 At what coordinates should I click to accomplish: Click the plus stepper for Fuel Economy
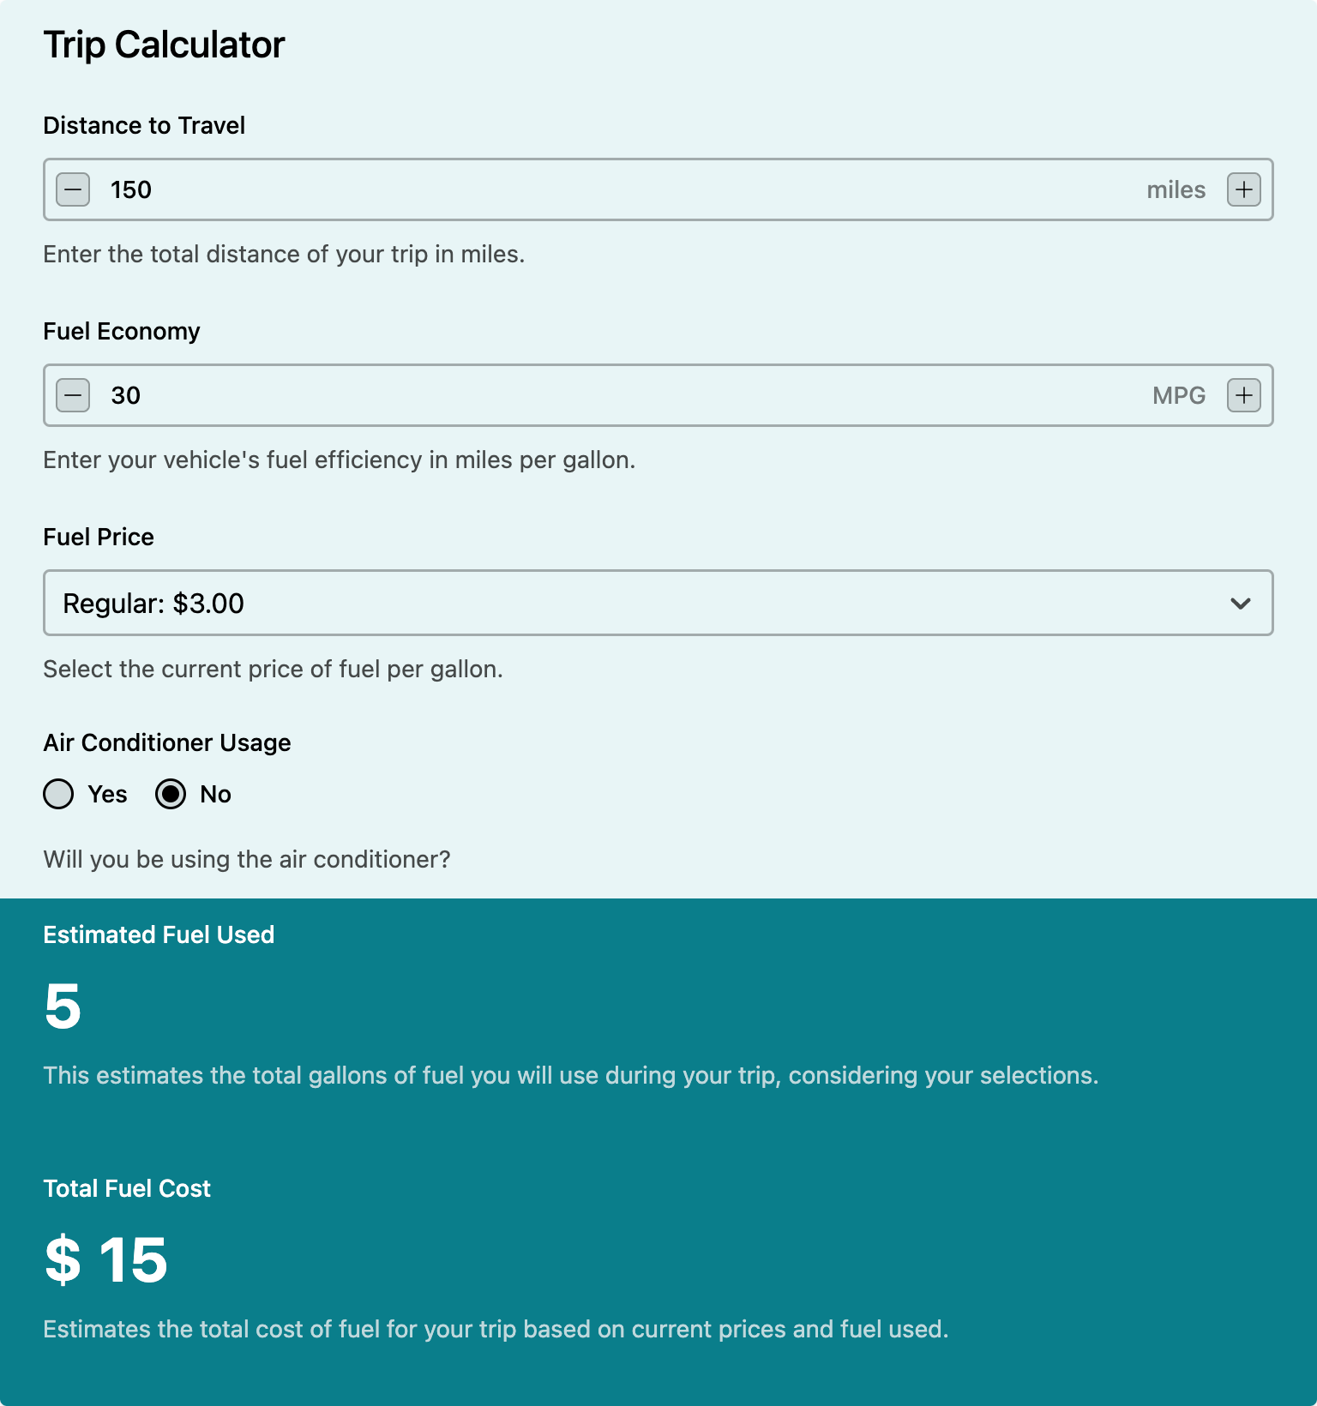pos(1244,395)
